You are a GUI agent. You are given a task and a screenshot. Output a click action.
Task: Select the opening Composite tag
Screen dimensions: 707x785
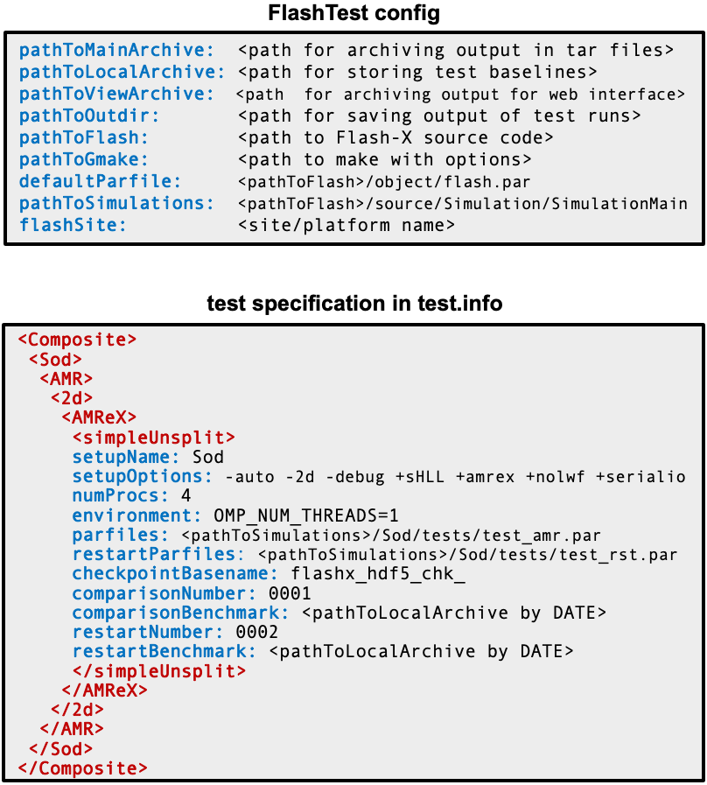pyautogui.click(x=78, y=340)
